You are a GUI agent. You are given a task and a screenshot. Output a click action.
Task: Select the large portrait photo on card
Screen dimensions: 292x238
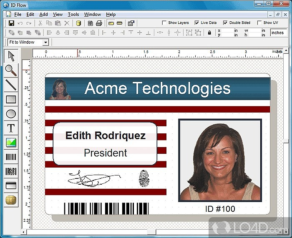220,160
